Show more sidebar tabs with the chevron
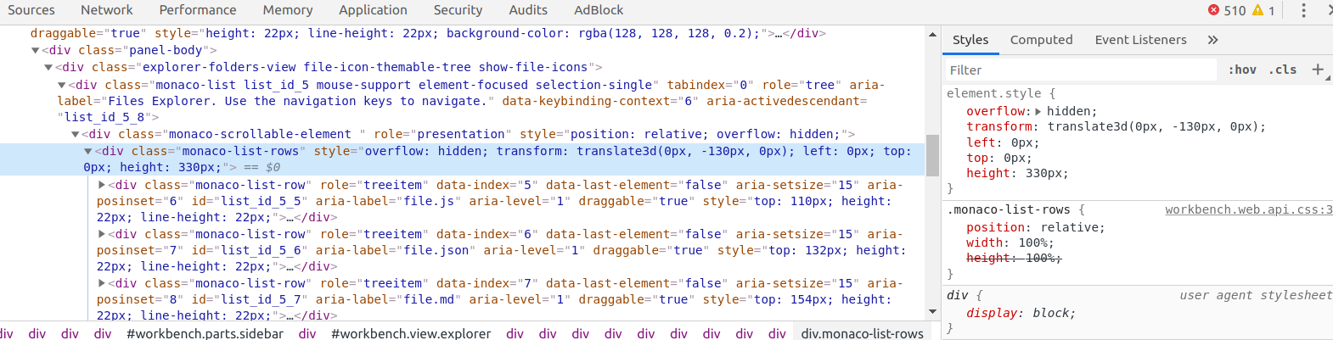 tap(1212, 40)
